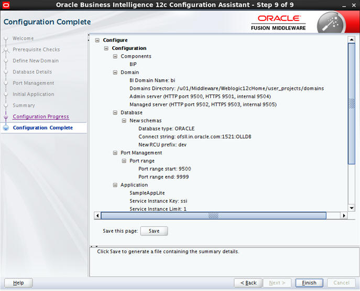Viewport: 360px width, 291px height.
Task: Collapse the Application node
Action: (115, 185)
